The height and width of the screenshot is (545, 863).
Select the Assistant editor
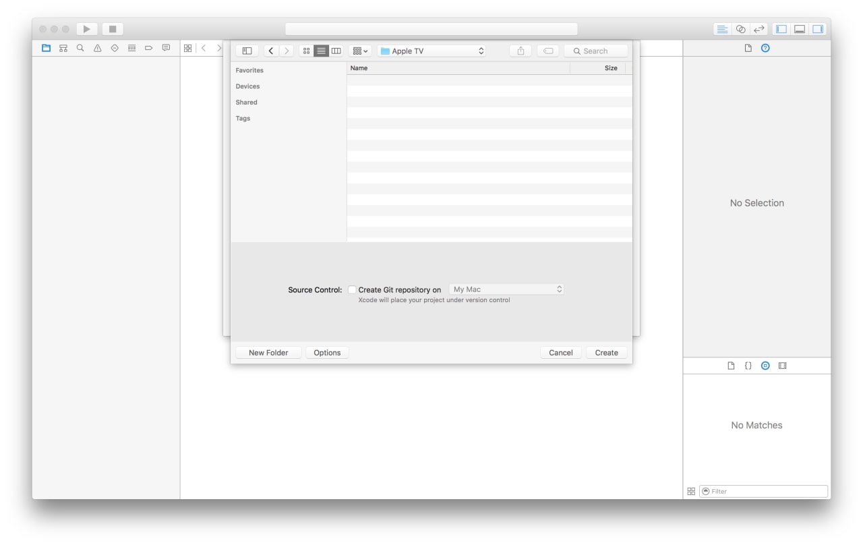coord(741,29)
